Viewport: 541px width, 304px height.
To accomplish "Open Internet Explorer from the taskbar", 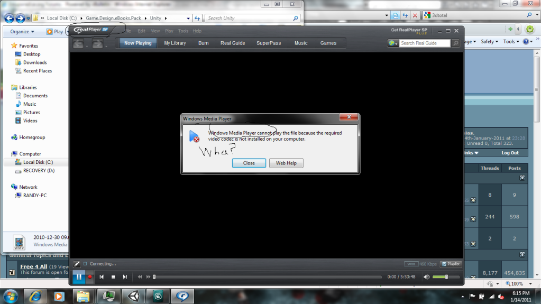I will pyautogui.click(x=35, y=296).
